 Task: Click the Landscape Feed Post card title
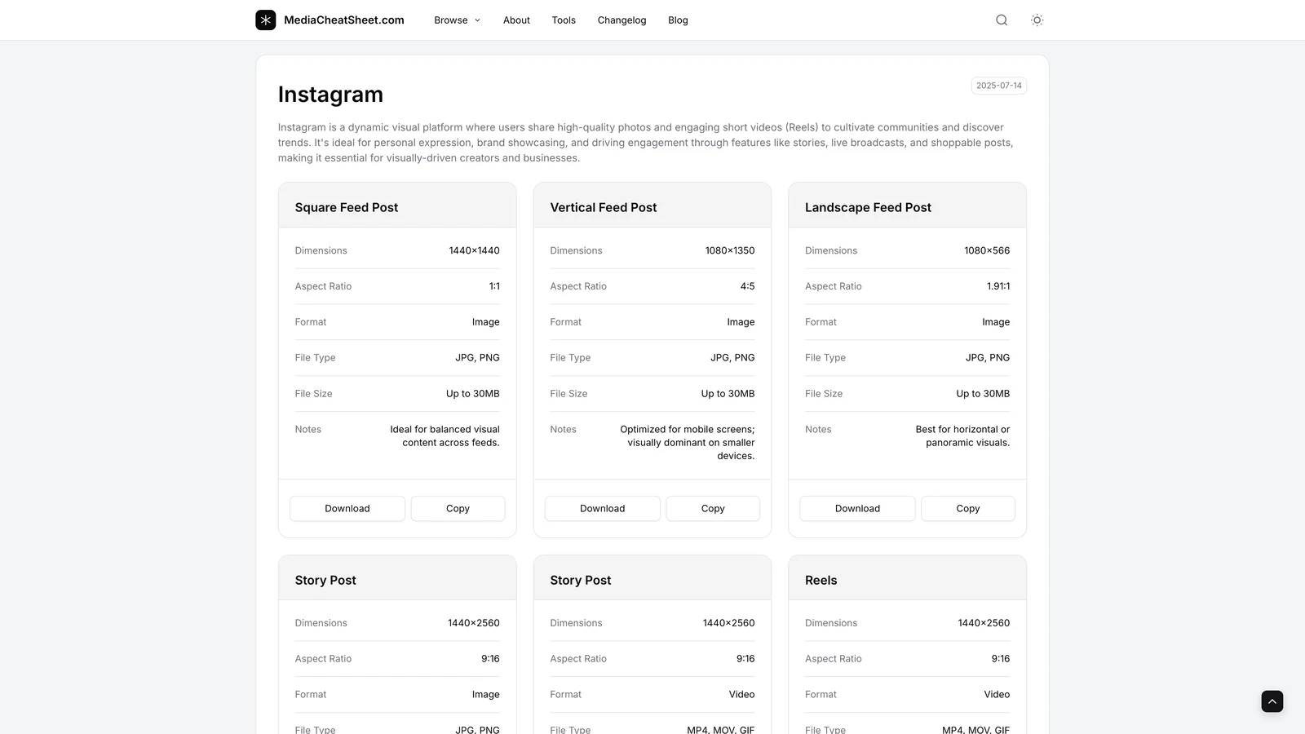868,207
